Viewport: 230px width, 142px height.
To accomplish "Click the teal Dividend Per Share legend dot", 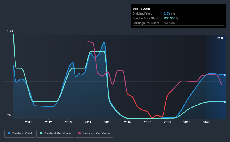I will [x=41, y=133].
